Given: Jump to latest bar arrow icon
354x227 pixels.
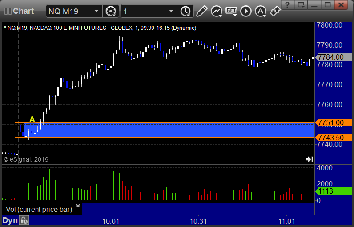Looking at the screenshot, I should [310, 159].
